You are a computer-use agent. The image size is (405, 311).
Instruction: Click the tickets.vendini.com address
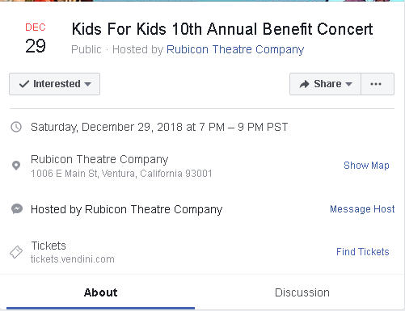(73, 259)
